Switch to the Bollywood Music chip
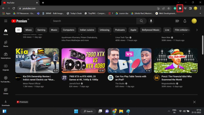The width and height of the screenshot is (204, 115). [x=150, y=30]
